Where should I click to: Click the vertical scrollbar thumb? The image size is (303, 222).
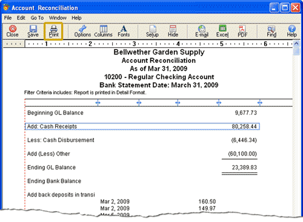pyautogui.click(x=296, y=51)
